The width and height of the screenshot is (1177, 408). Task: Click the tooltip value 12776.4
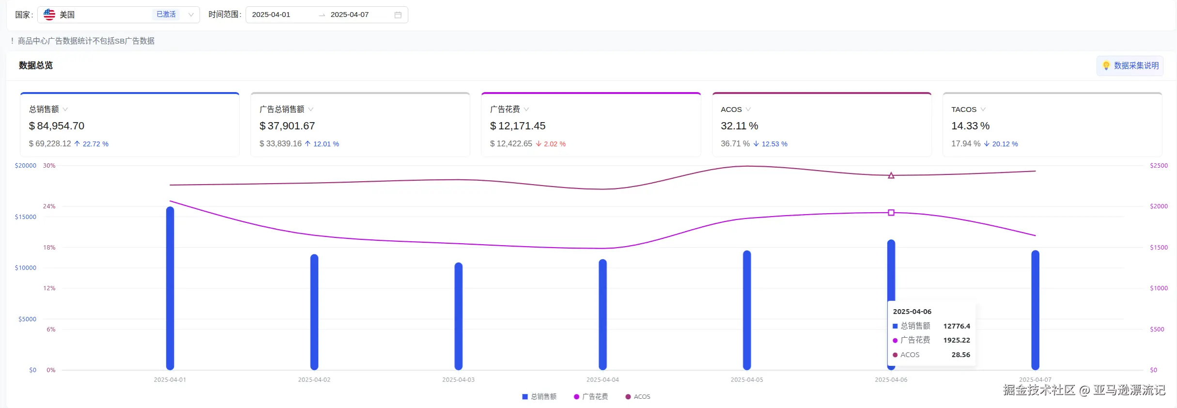(x=957, y=326)
